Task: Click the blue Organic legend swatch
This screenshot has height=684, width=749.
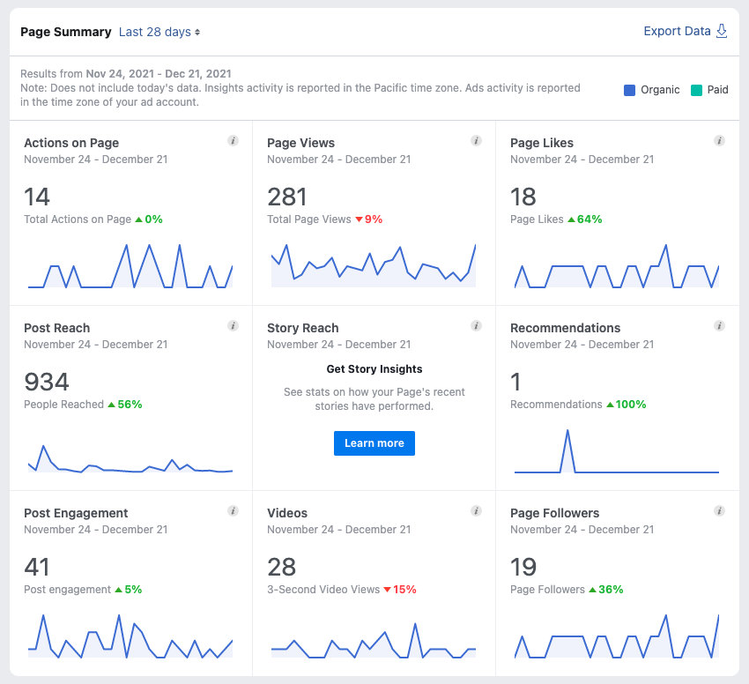Action: 629,90
